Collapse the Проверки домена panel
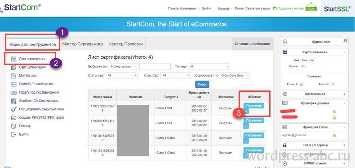355x168 pixels. pyautogui.click(x=344, y=103)
